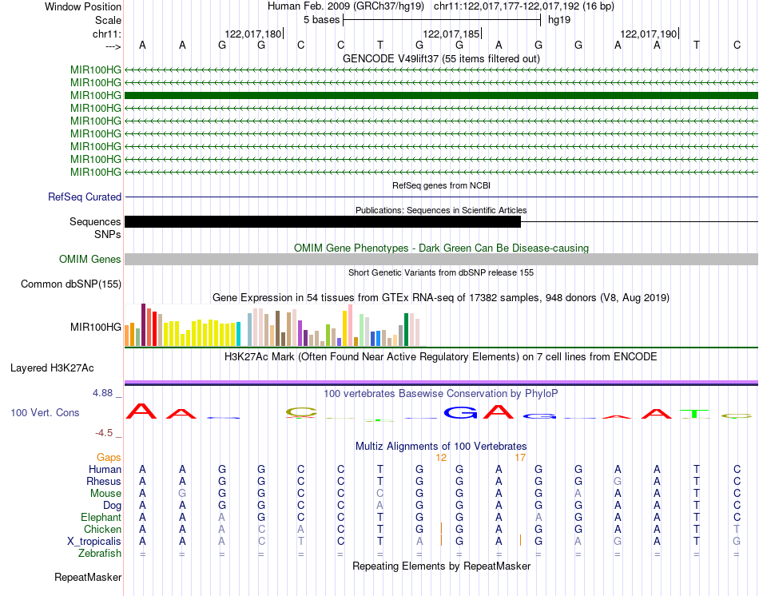This screenshot has height=596, width=759.
Task: Select the Human alignment row label
Action: [105, 469]
